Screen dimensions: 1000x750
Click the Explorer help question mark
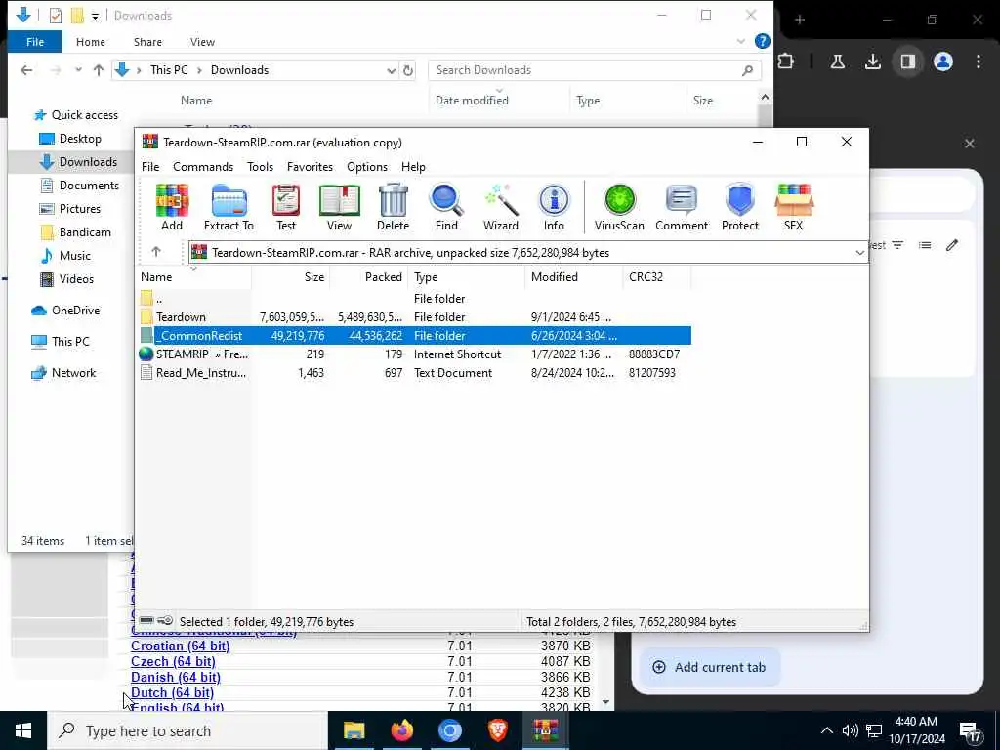(x=762, y=41)
